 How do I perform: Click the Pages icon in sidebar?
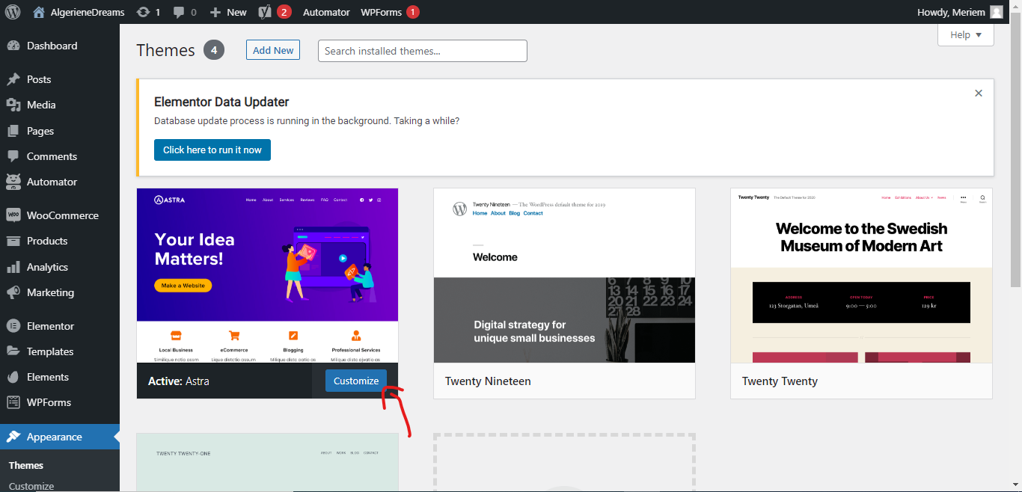pyautogui.click(x=13, y=131)
